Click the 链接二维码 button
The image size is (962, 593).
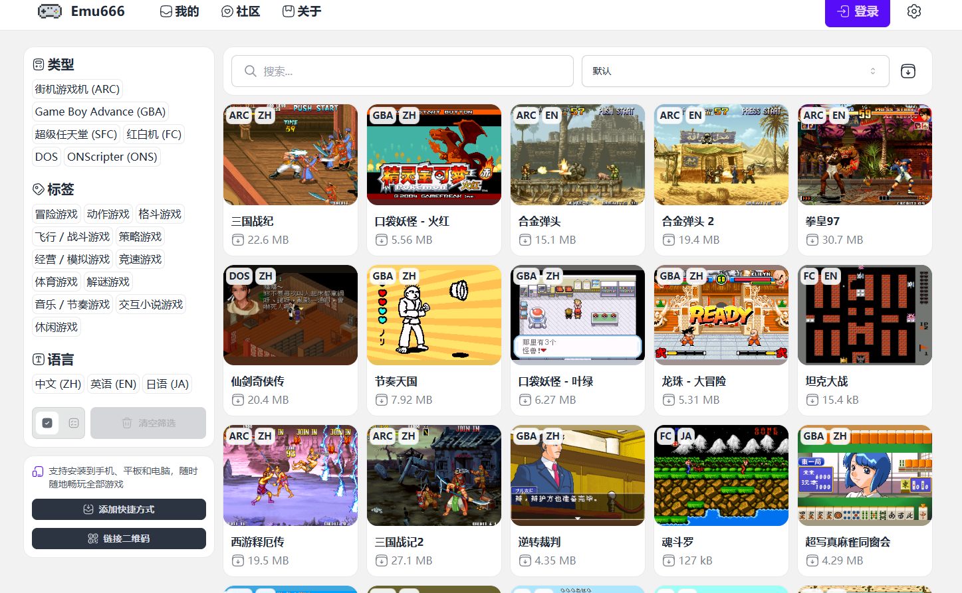119,539
